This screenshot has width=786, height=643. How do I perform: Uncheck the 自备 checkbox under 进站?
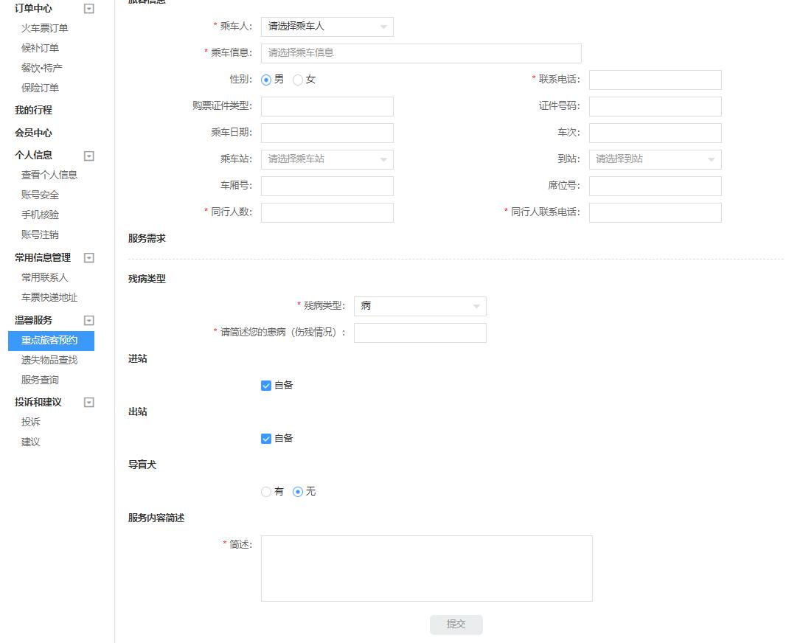click(265, 385)
